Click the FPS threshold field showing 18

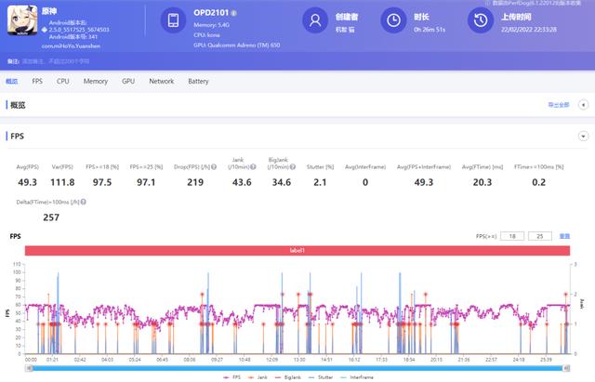[x=512, y=236]
